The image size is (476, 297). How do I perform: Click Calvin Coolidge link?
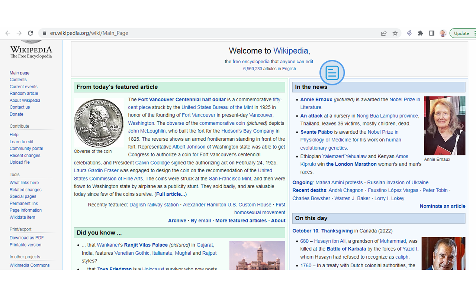tap(152, 163)
